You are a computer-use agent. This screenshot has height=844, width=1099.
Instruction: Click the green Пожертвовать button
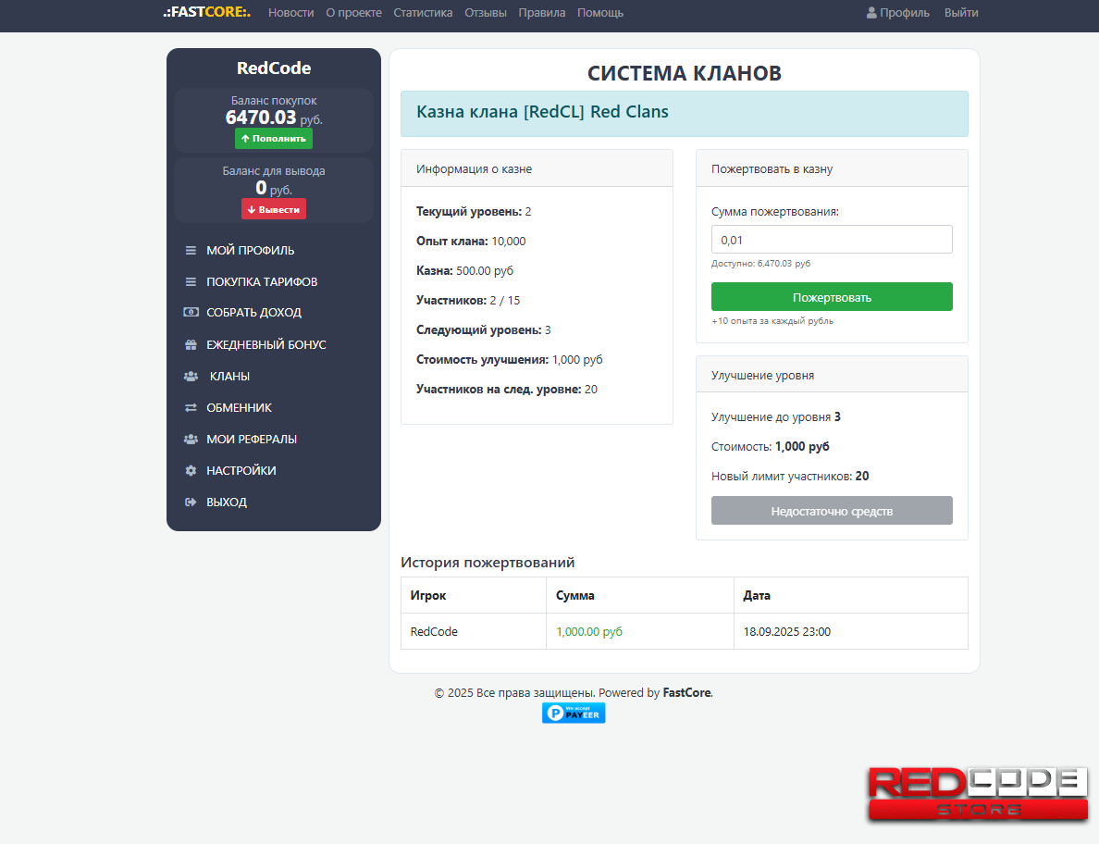pos(832,297)
